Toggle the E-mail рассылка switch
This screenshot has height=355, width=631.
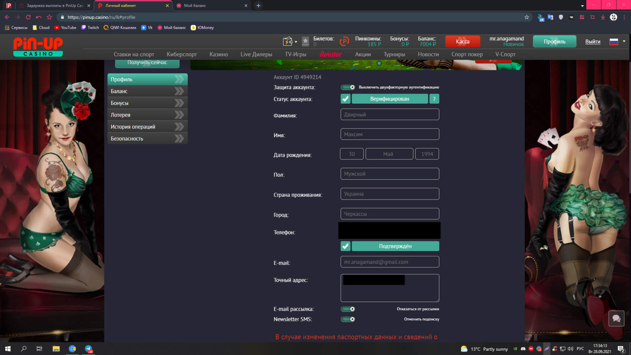[348, 309]
